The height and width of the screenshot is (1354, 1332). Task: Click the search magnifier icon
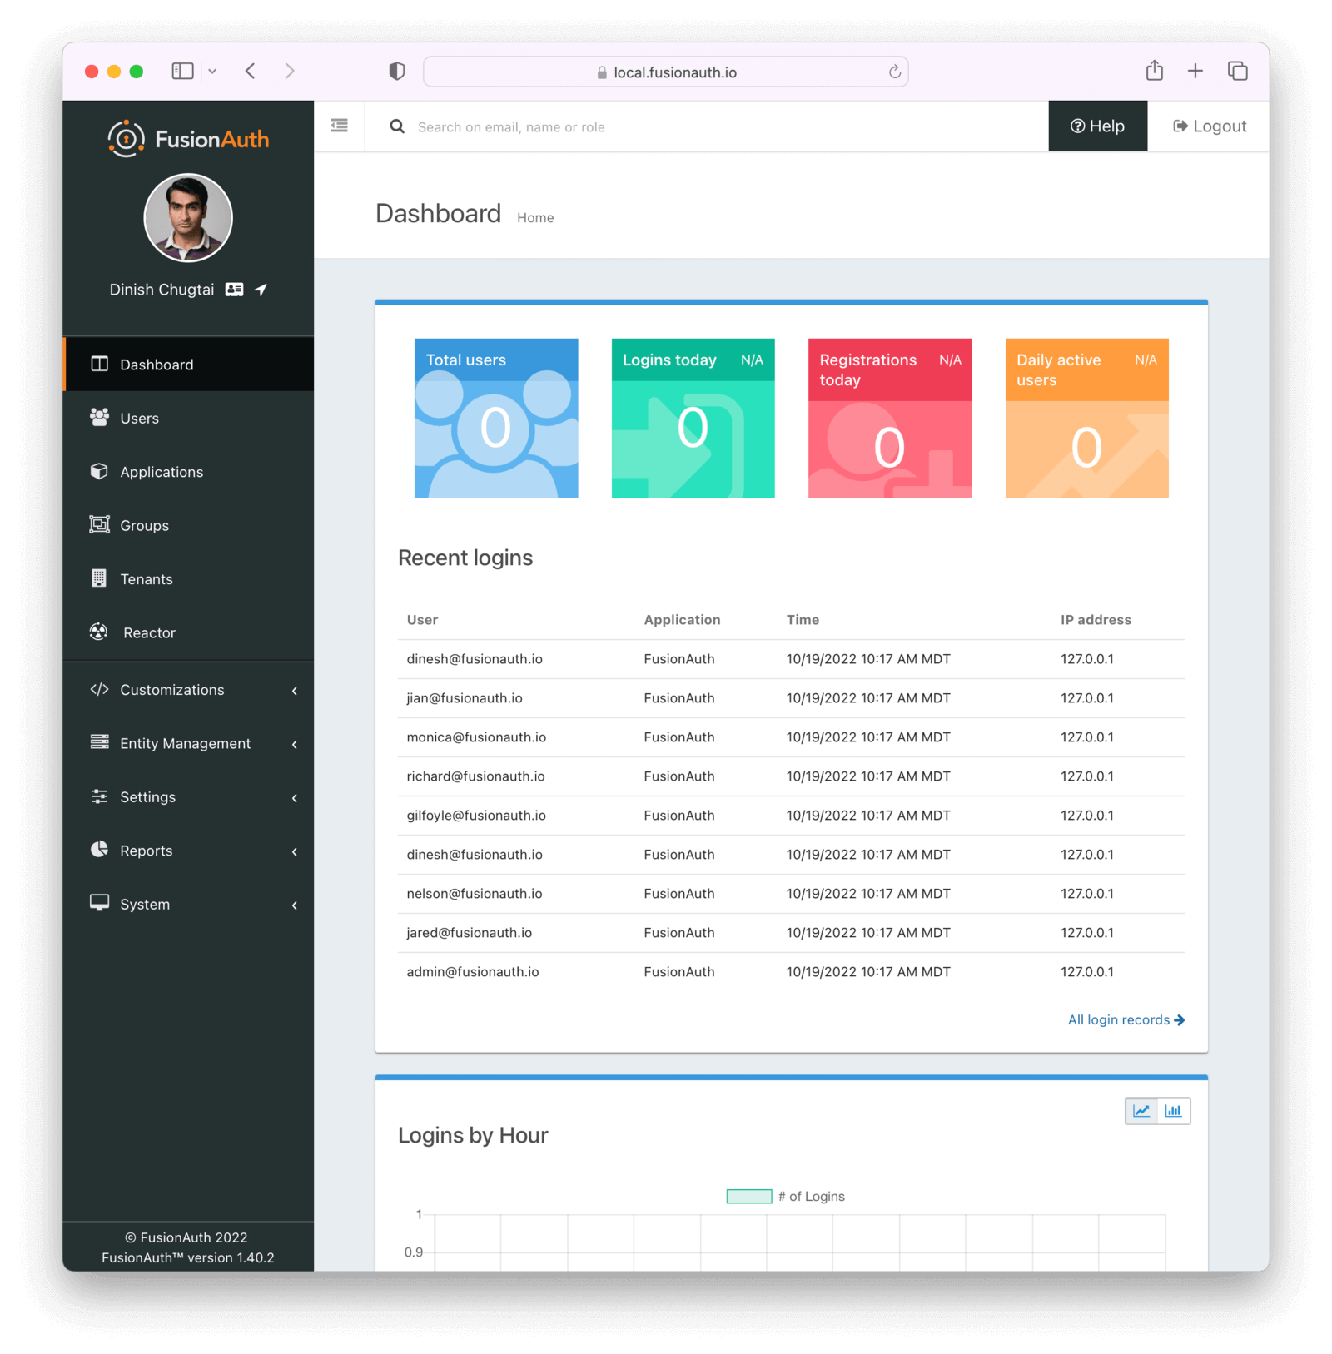pos(397,126)
